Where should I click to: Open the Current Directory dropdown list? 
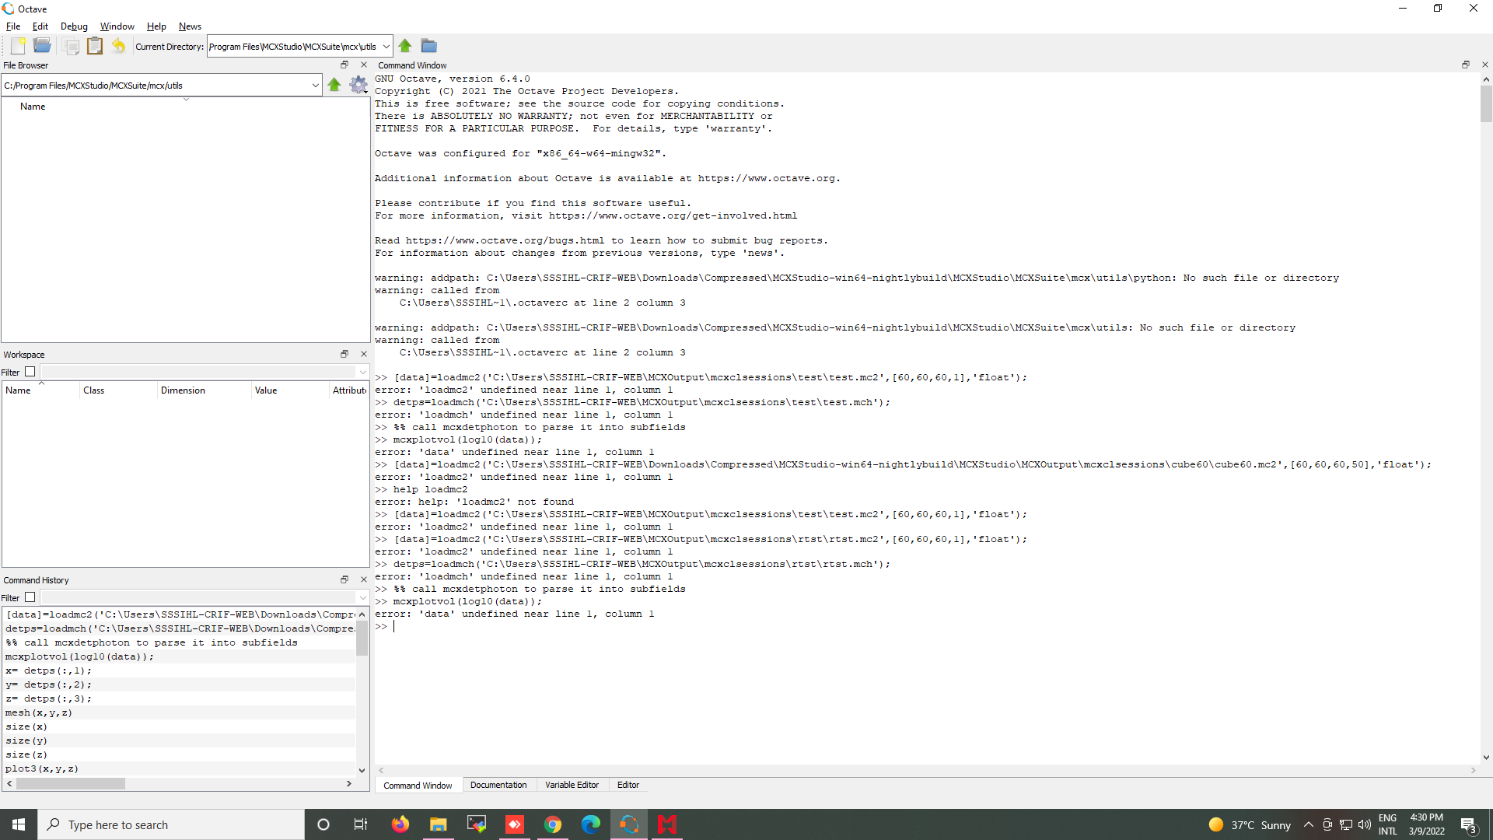click(x=386, y=46)
